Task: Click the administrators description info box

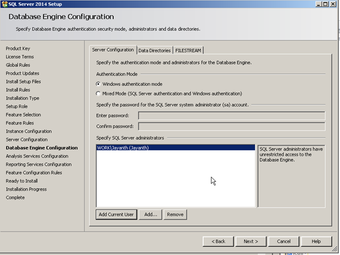Action: coord(292,176)
